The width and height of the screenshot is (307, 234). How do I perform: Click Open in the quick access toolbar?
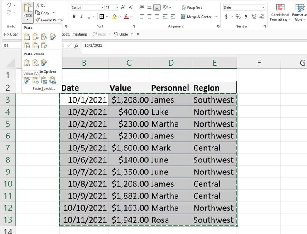click(x=12, y=34)
